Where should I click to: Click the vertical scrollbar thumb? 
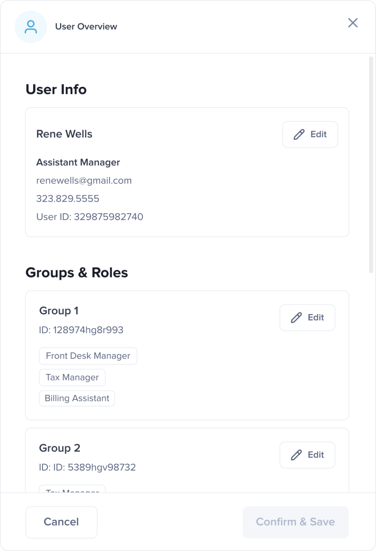(371, 165)
